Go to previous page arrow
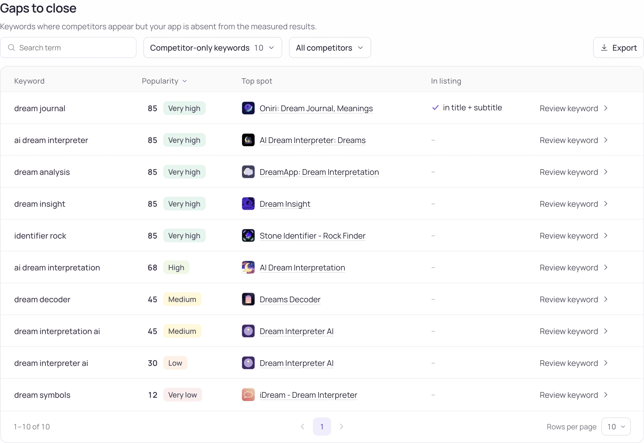 pyautogui.click(x=303, y=427)
